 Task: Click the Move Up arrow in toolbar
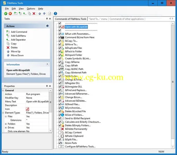click(x=40, y=13)
